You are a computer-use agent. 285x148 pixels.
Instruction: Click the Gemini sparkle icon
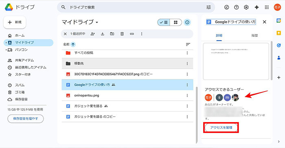coord(256,7)
